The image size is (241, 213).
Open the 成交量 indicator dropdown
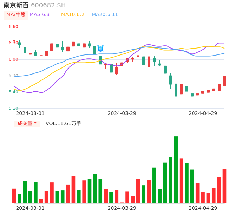[x=27, y=123]
